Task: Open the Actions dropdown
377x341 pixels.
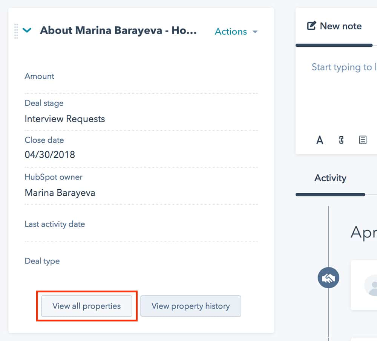Action: [x=231, y=32]
